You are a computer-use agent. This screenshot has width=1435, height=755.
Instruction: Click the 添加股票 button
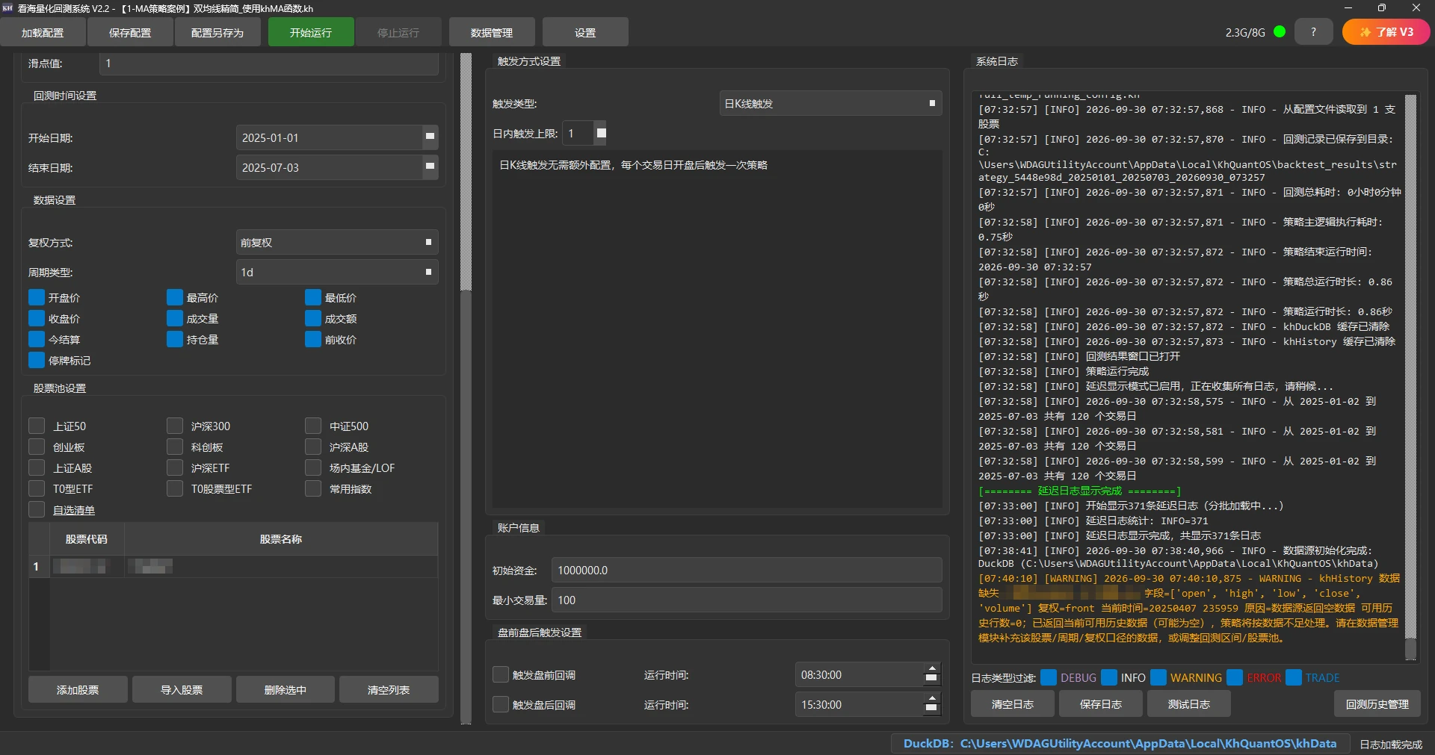78,689
